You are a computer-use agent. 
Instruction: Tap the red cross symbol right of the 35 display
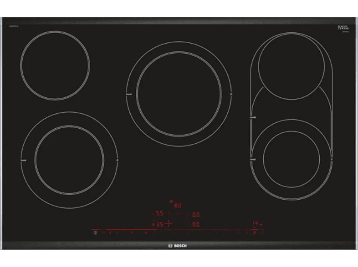(168, 224)
